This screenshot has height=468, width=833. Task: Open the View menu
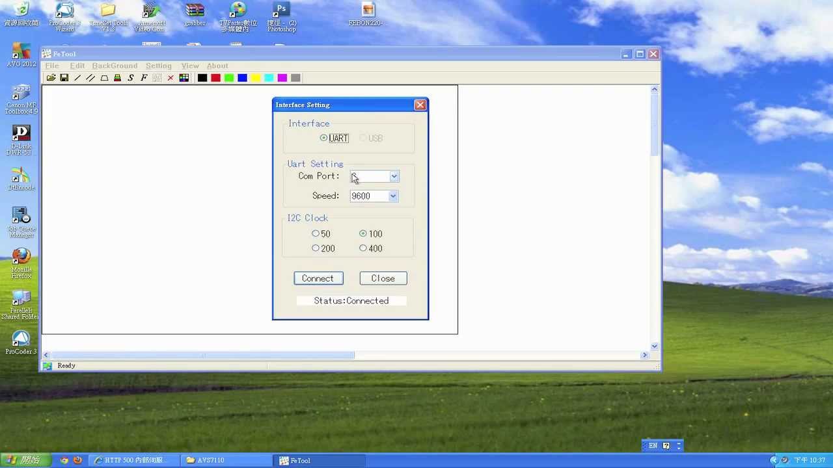(x=190, y=66)
